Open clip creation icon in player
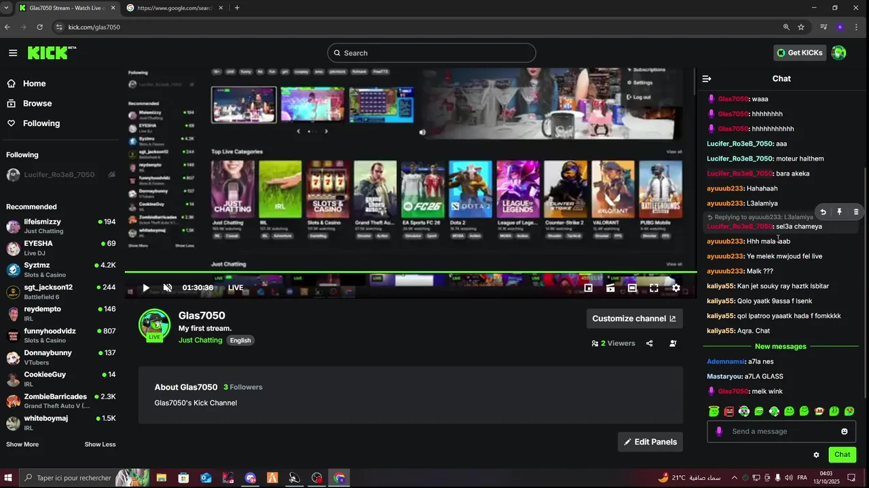Screen dimensions: 869x488 click(610, 288)
